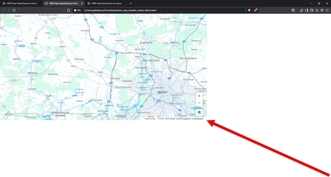Click the Terms of use link
This screenshot has height=177, width=331.
coord(150,119)
